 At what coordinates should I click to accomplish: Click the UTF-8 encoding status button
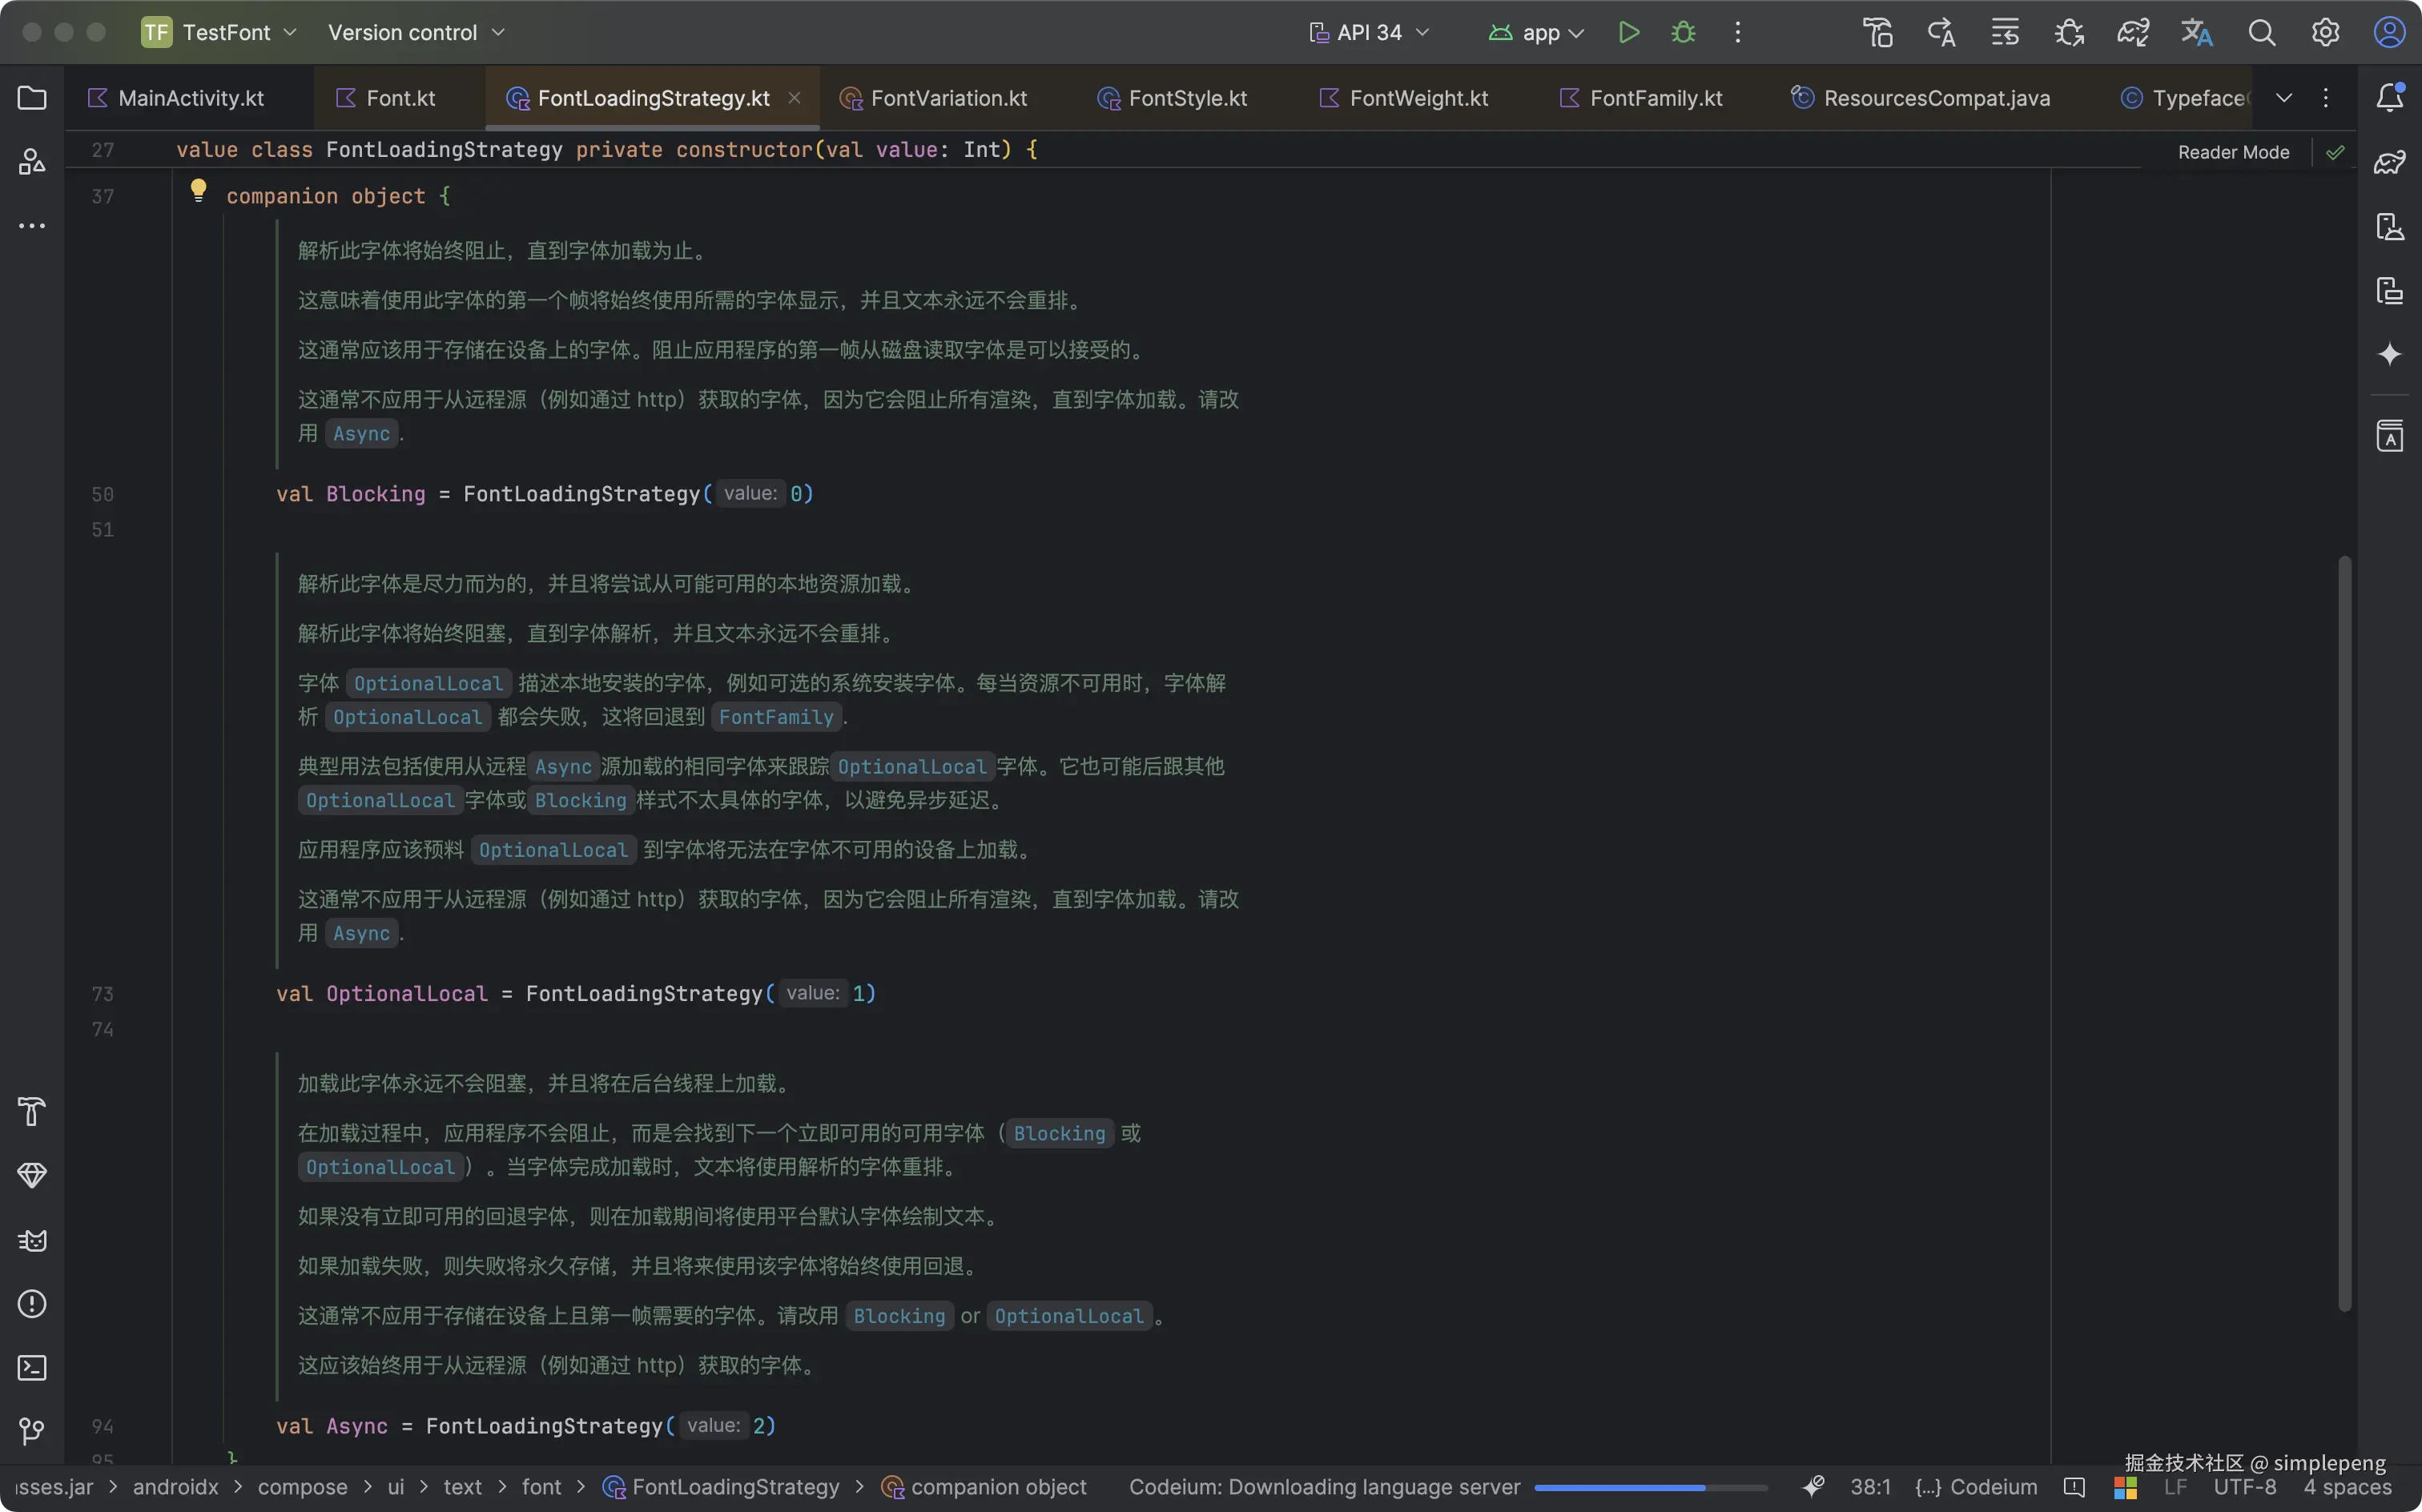(x=2244, y=1487)
